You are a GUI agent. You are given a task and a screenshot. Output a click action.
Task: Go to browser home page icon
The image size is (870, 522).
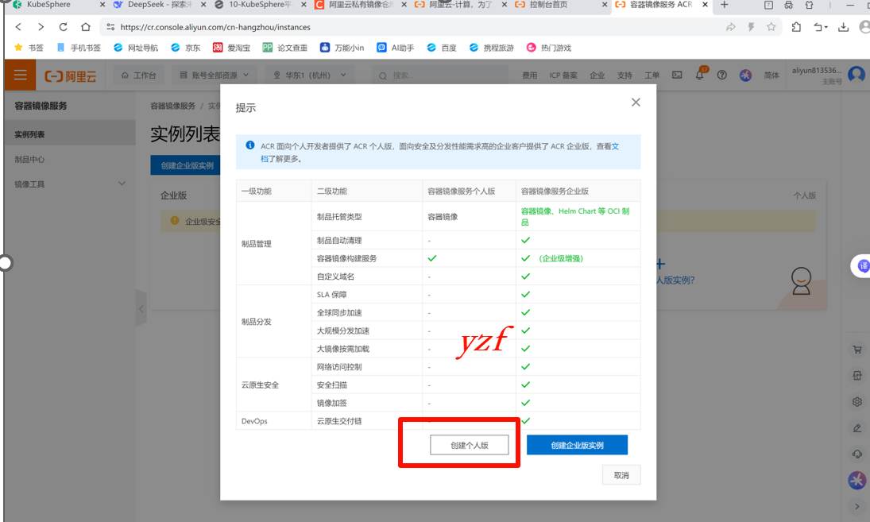[86, 27]
